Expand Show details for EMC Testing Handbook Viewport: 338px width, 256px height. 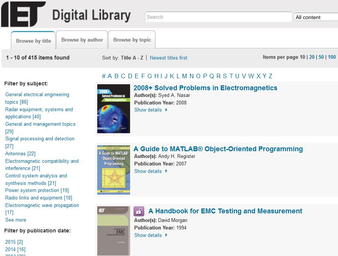tap(151, 235)
